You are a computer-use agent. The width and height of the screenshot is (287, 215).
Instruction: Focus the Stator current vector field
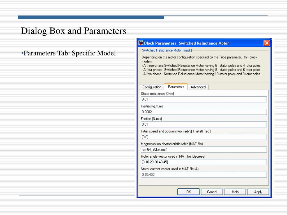[204, 175]
